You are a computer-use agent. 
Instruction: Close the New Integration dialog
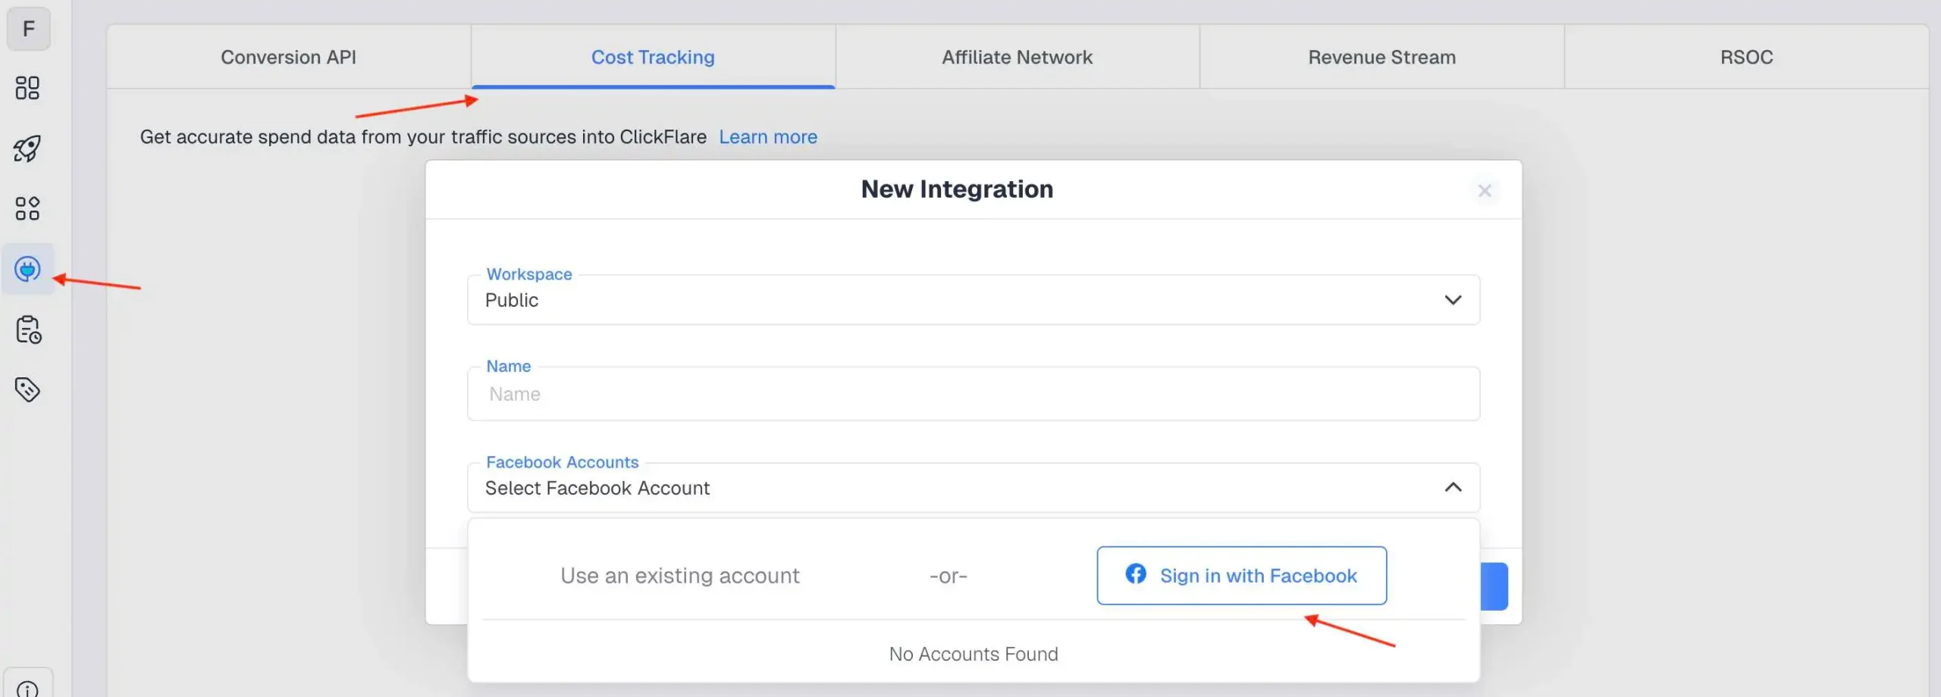click(x=1485, y=191)
